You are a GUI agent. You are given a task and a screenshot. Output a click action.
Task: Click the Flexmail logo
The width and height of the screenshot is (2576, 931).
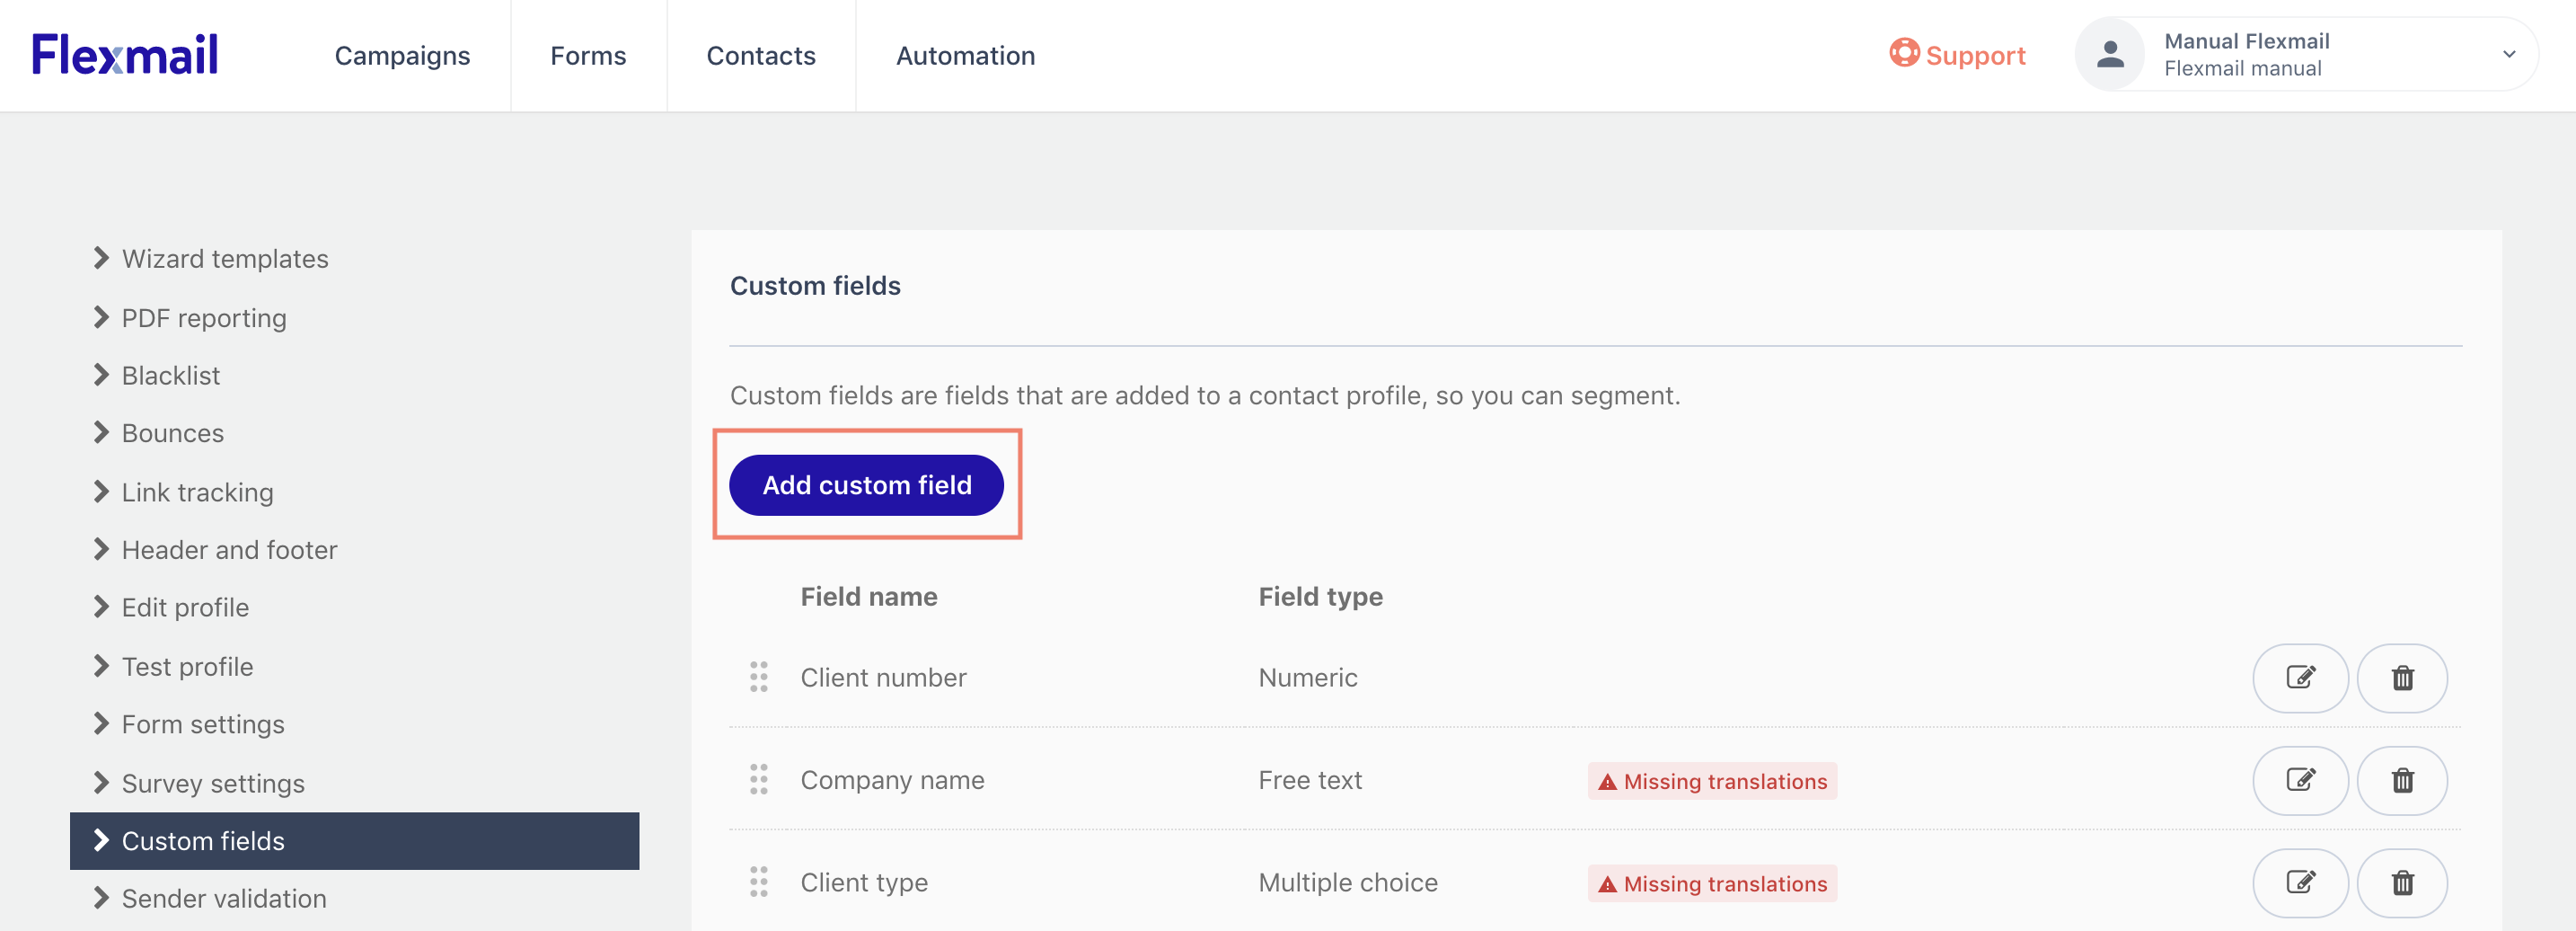(x=125, y=55)
